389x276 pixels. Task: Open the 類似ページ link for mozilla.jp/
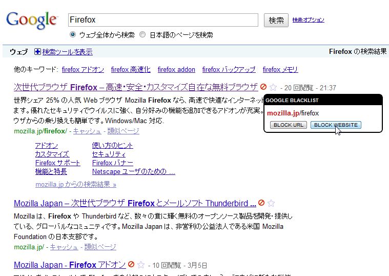click(x=100, y=247)
